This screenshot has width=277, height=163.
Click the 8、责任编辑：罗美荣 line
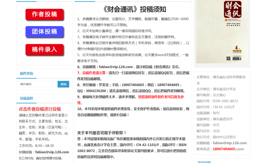[130, 85]
